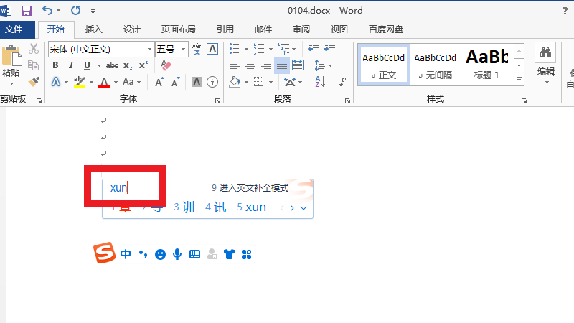Open Sogou toolbox grid icon

click(x=246, y=254)
